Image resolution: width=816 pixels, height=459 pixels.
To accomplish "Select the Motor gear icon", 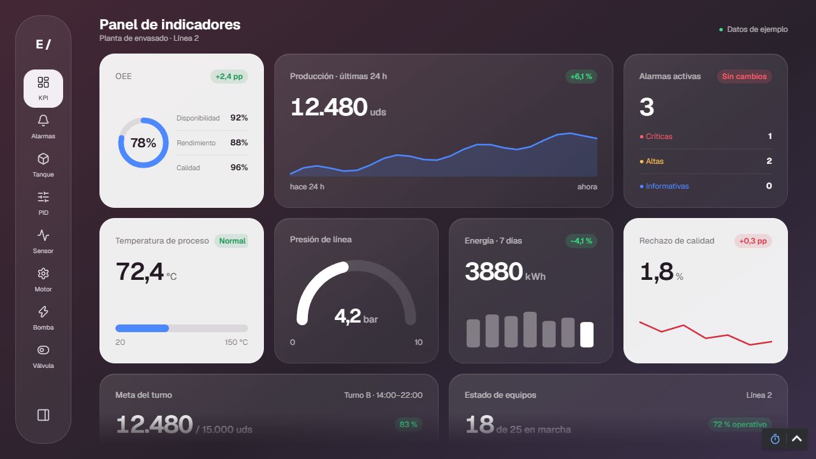I will point(43,273).
